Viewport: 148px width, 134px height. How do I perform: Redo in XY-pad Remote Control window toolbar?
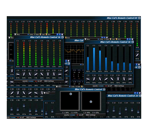click(78, 87)
